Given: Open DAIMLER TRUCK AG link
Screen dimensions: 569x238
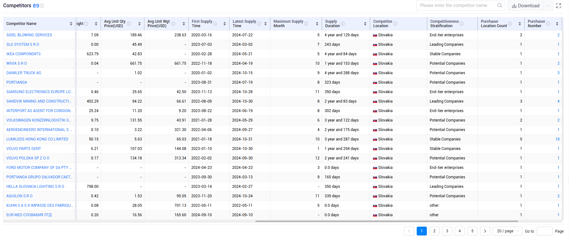Looking at the screenshot, I should pyautogui.click(x=24, y=73).
